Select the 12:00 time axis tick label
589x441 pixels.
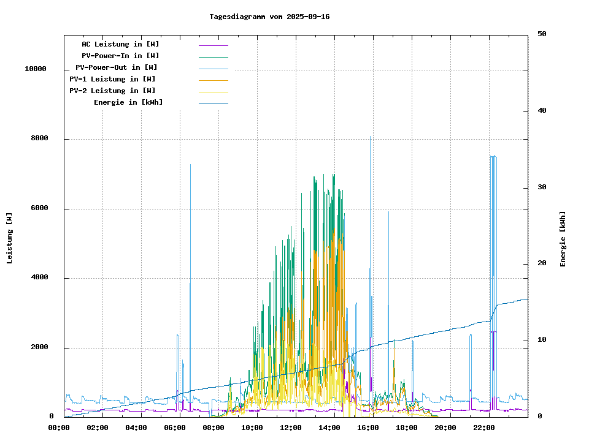290,428
